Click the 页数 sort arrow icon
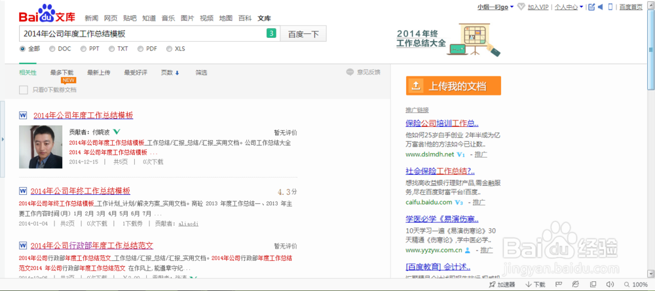 coord(177,73)
